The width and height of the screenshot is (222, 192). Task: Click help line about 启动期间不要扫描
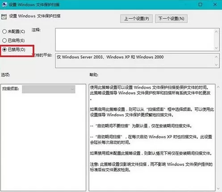(x=141, y=126)
